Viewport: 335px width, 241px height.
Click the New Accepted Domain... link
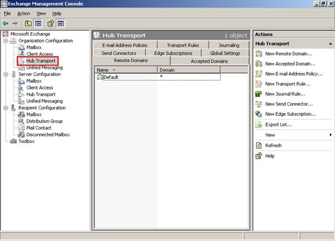coord(290,63)
